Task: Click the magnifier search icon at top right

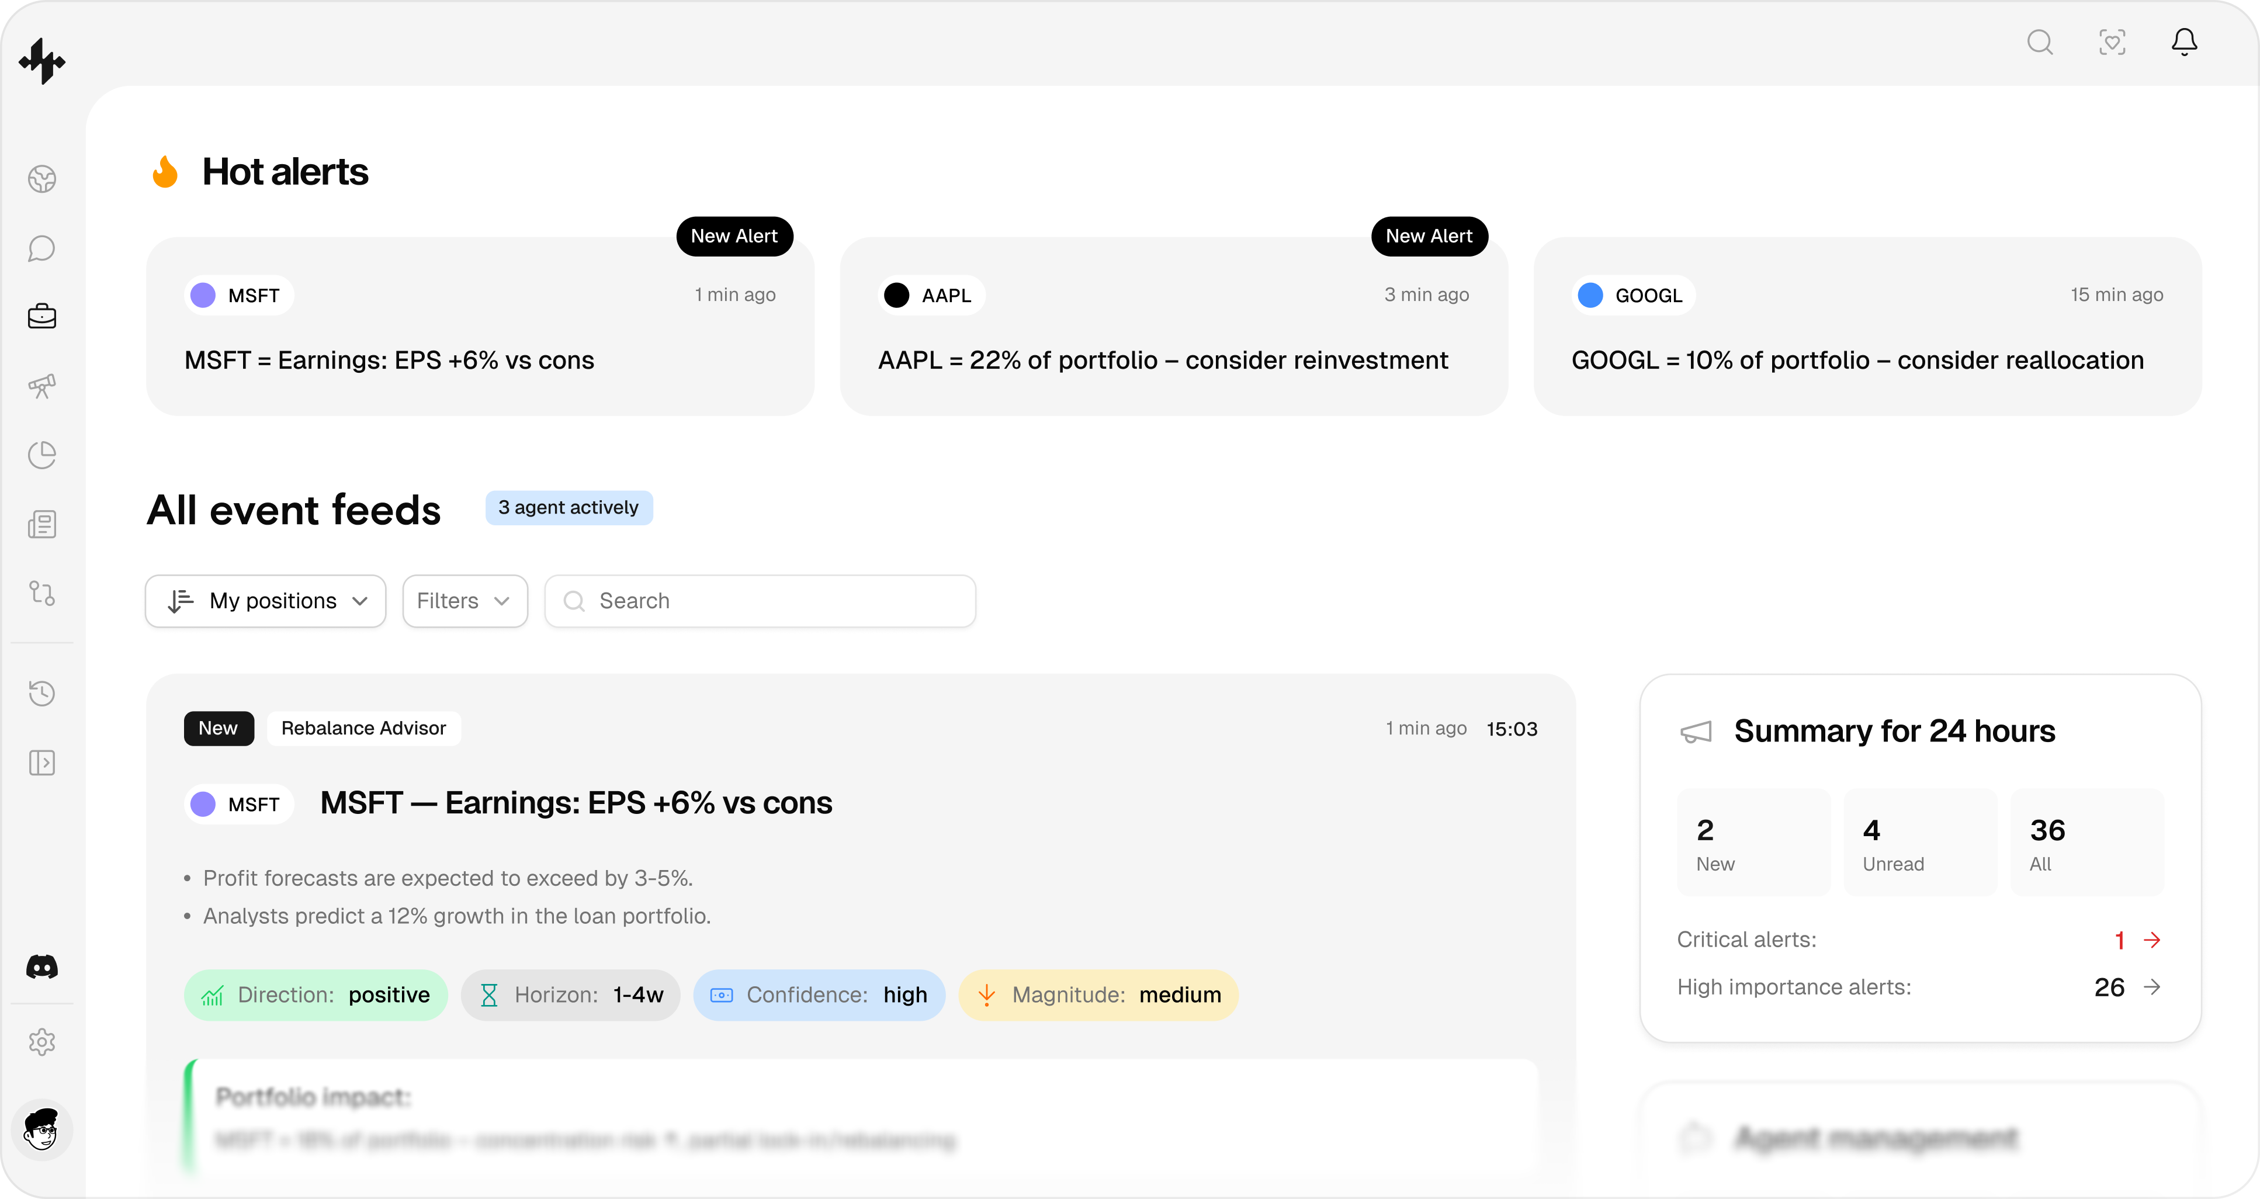Action: 2040,42
